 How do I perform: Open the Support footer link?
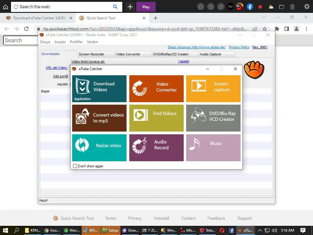[245, 218]
